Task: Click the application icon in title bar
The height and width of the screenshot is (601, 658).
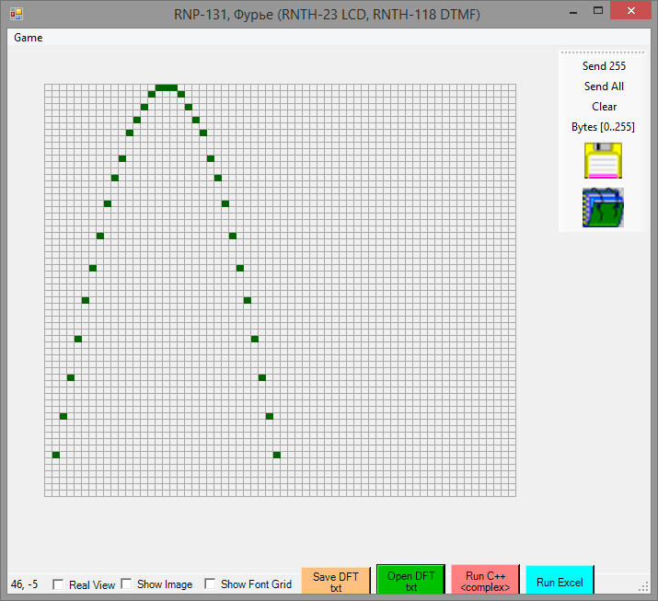Action: (x=17, y=14)
